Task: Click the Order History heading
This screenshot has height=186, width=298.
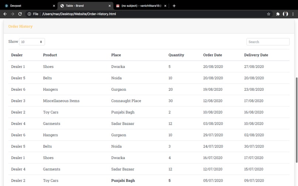Action: tap(20, 26)
